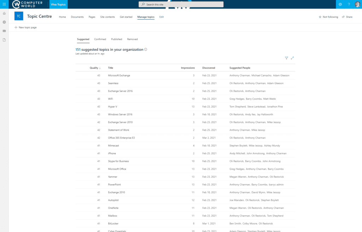This screenshot has width=362, height=232.
Task: Click the Discovered column header
Action: 209,68
